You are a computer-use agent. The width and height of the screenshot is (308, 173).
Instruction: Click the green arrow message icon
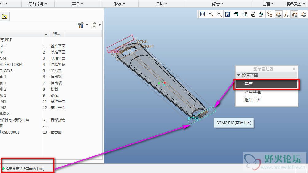click(3, 168)
